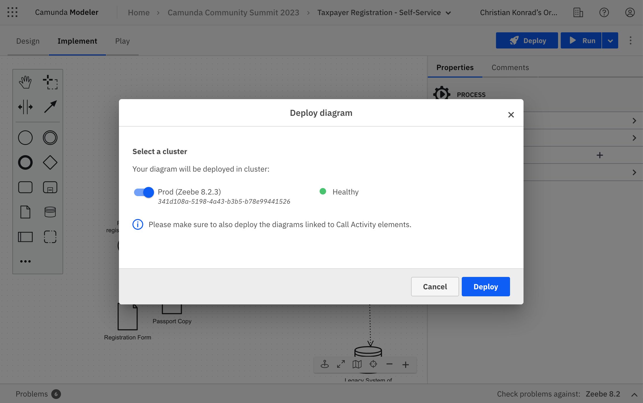Create a Start event from the palette
643x403 pixels.
[x=25, y=137]
